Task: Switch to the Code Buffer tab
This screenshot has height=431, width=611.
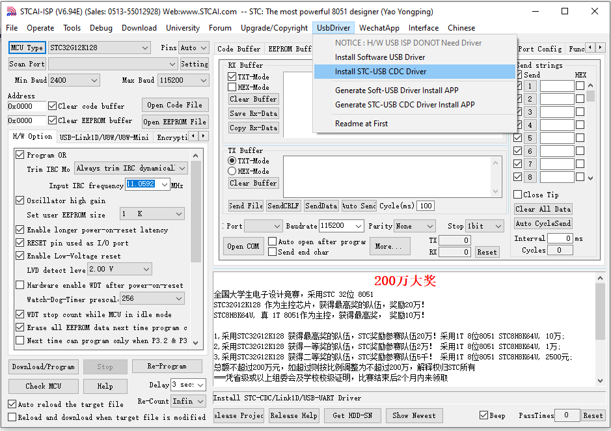Action: click(x=239, y=49)
